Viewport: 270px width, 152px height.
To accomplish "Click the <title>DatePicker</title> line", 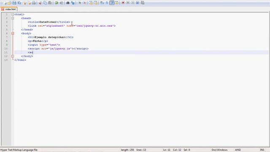I will 49,22.
